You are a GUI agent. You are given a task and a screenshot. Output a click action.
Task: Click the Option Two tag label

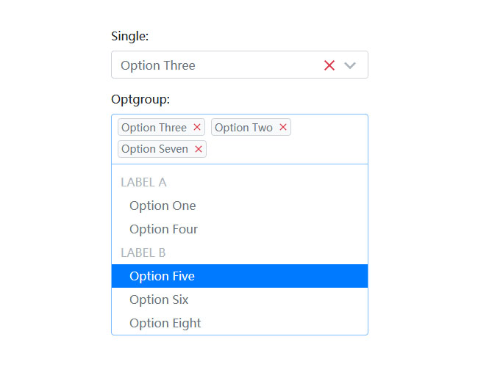coord(243,128)
